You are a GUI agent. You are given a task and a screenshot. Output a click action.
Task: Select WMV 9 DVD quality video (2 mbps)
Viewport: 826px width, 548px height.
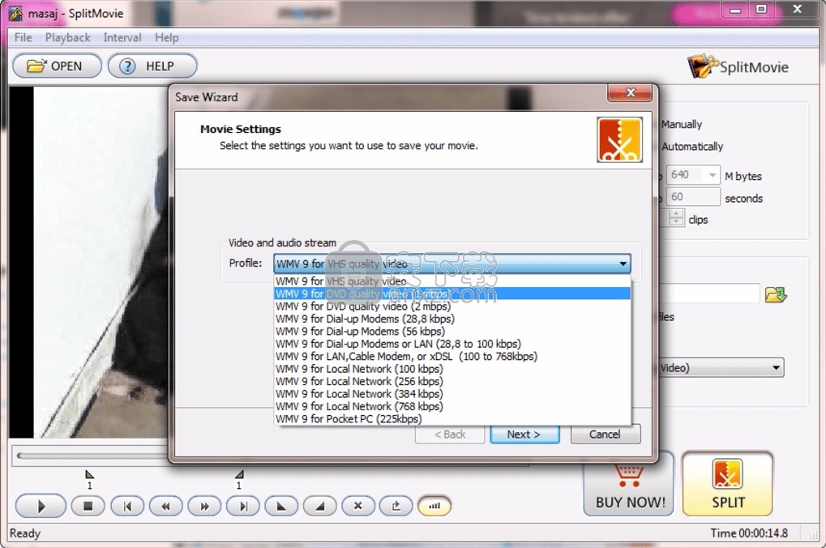tap(452, 306)
